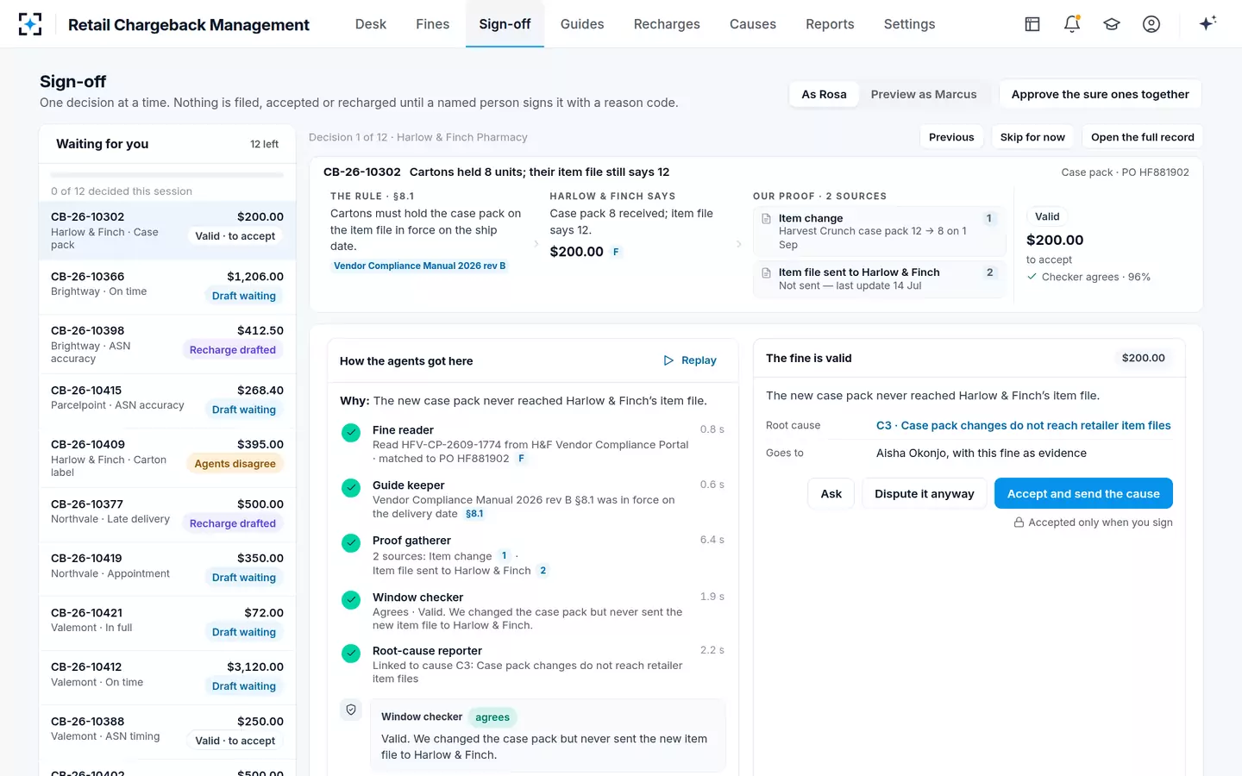Screen dimensions: 1242x776
Task: Go to the Recharges tab
Action: pyautogui.click(x=667, y=24)
